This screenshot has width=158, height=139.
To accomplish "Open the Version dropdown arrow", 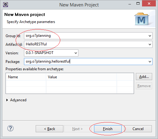I will (x=76, y=53).
